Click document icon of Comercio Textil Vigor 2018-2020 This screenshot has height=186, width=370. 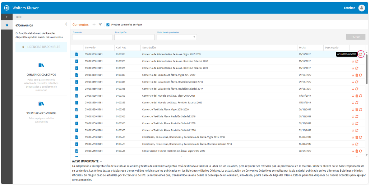click(x=77, y=110)
